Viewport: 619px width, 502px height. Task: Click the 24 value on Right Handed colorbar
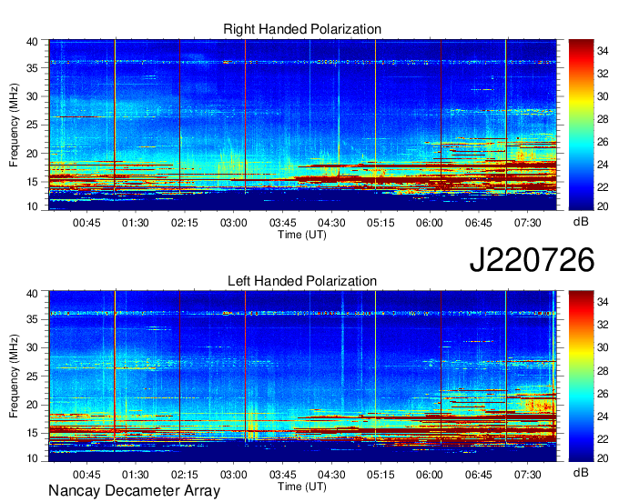[603, 165]
